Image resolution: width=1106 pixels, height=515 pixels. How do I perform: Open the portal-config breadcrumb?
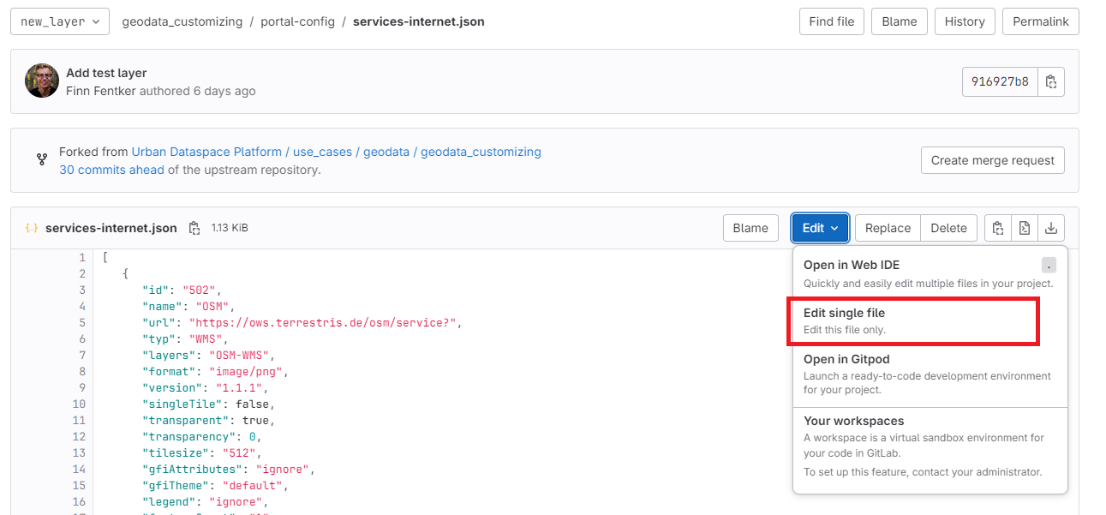tap(298, 21)
